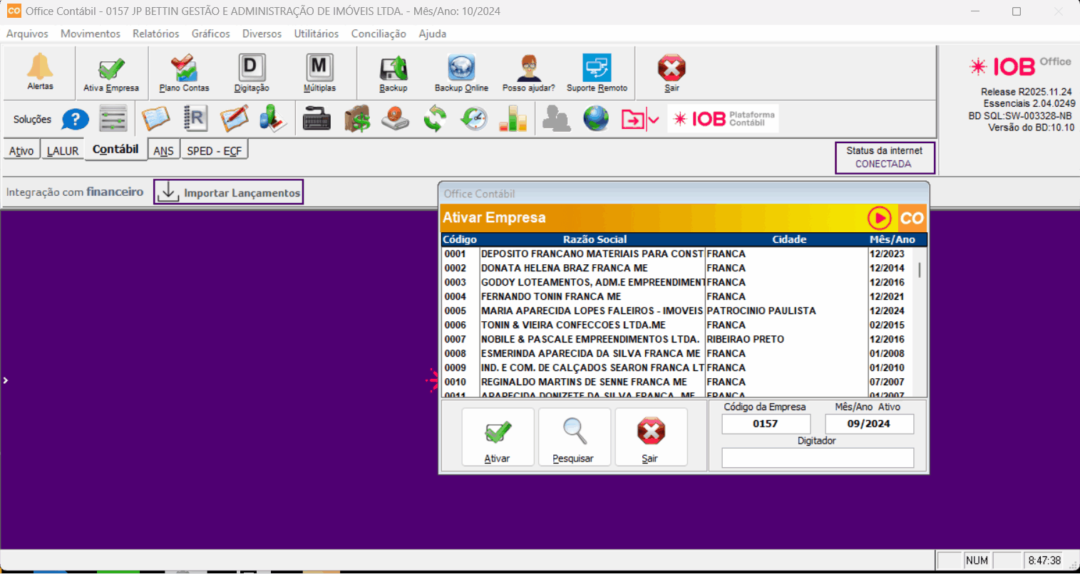This screenshot has width=1080, height=574.
Task: Click the money bag icon in toolbar
Action: pyautogui.click(x=357, y=119)
